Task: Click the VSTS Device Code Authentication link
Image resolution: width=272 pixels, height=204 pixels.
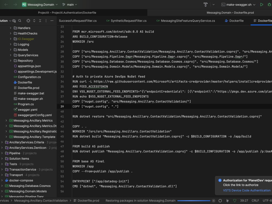Action: [x=247, y=190]
